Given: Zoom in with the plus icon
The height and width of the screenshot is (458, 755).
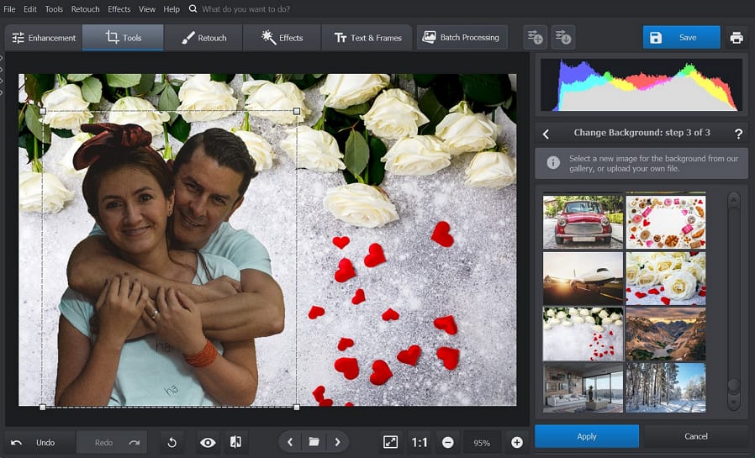Looking at the screenshot, I should [x=517, y=442].
